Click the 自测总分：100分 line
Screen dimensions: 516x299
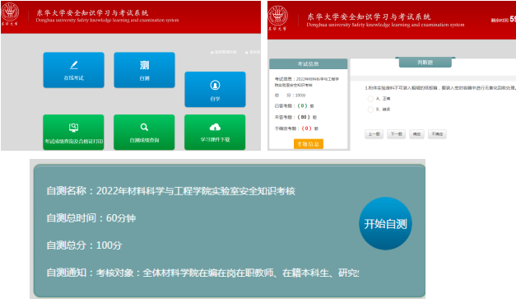[x=84, y=245]
